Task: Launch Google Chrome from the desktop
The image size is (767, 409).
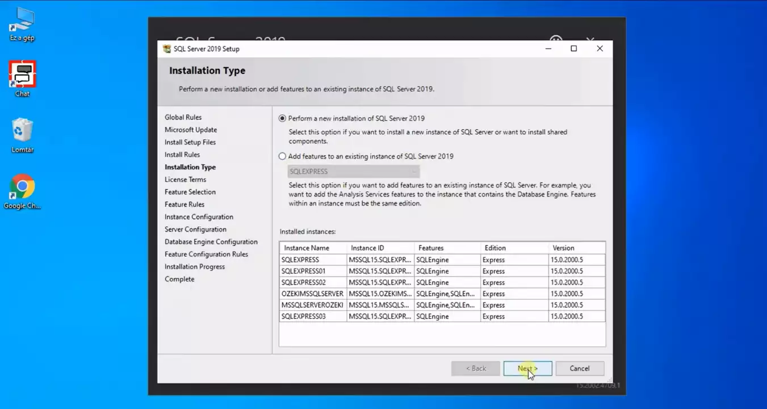Action: pos(22,191)
